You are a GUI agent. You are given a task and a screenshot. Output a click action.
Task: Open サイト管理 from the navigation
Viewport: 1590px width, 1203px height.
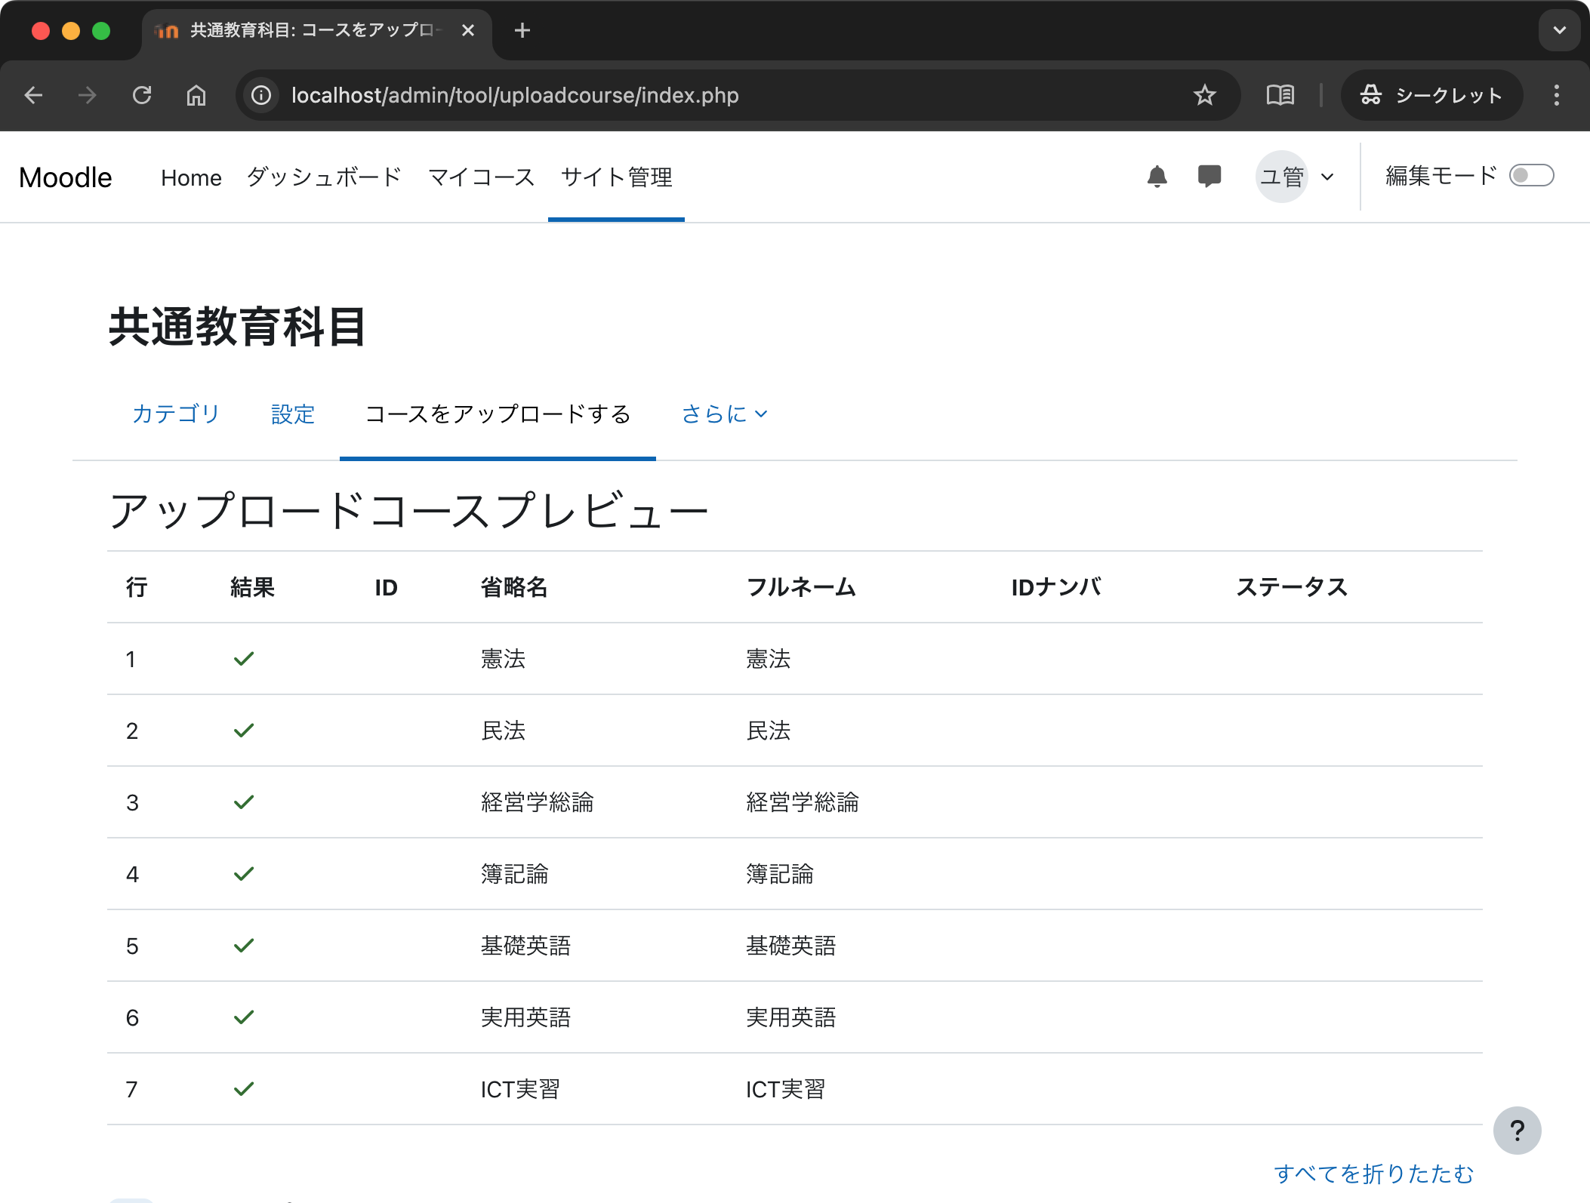616,177
